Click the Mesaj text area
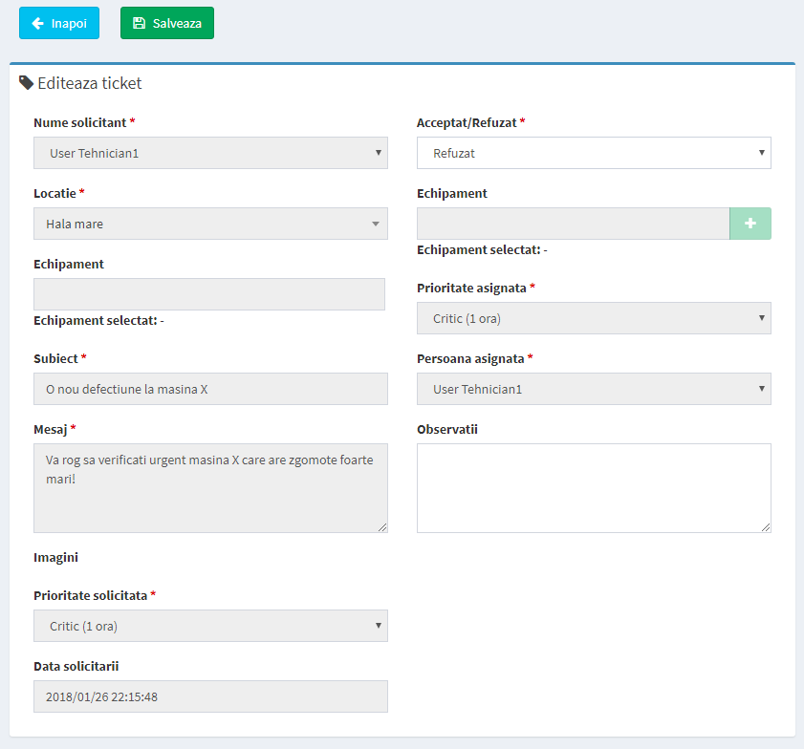This screenshot has height=749, width=804. click(210, 488)
